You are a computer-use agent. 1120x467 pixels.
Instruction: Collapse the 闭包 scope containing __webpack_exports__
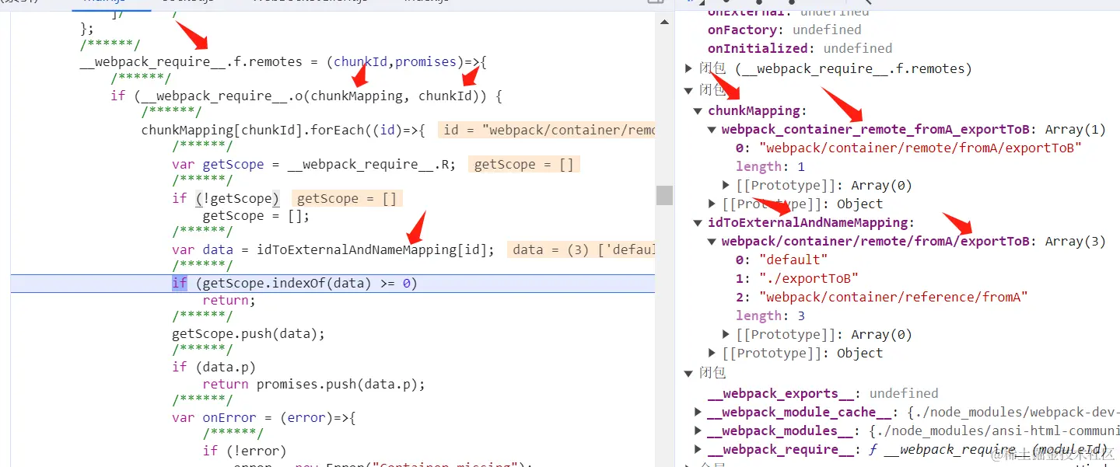coord(688,373)
